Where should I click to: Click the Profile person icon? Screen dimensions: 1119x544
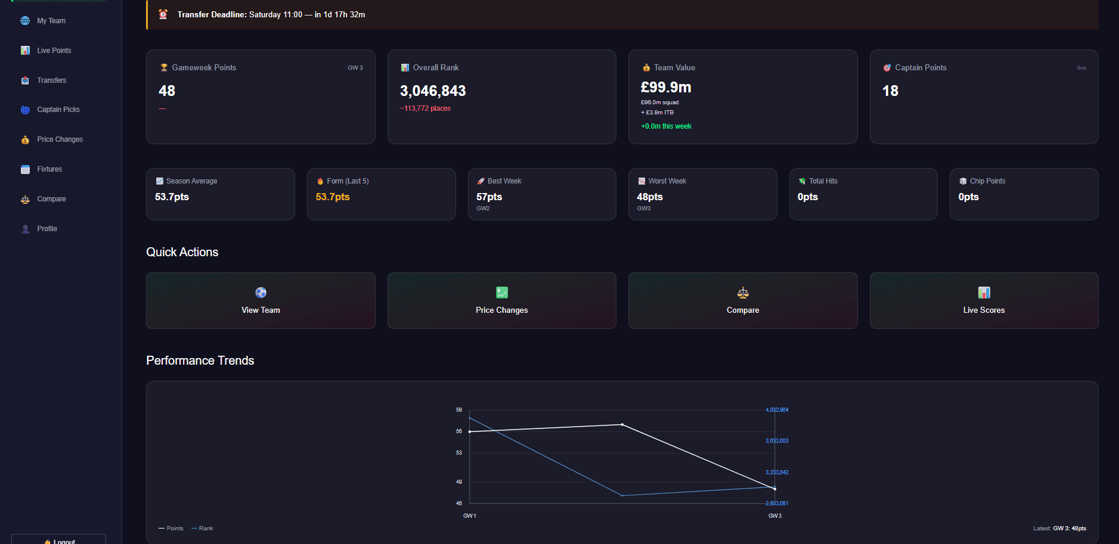coord(25,229)
